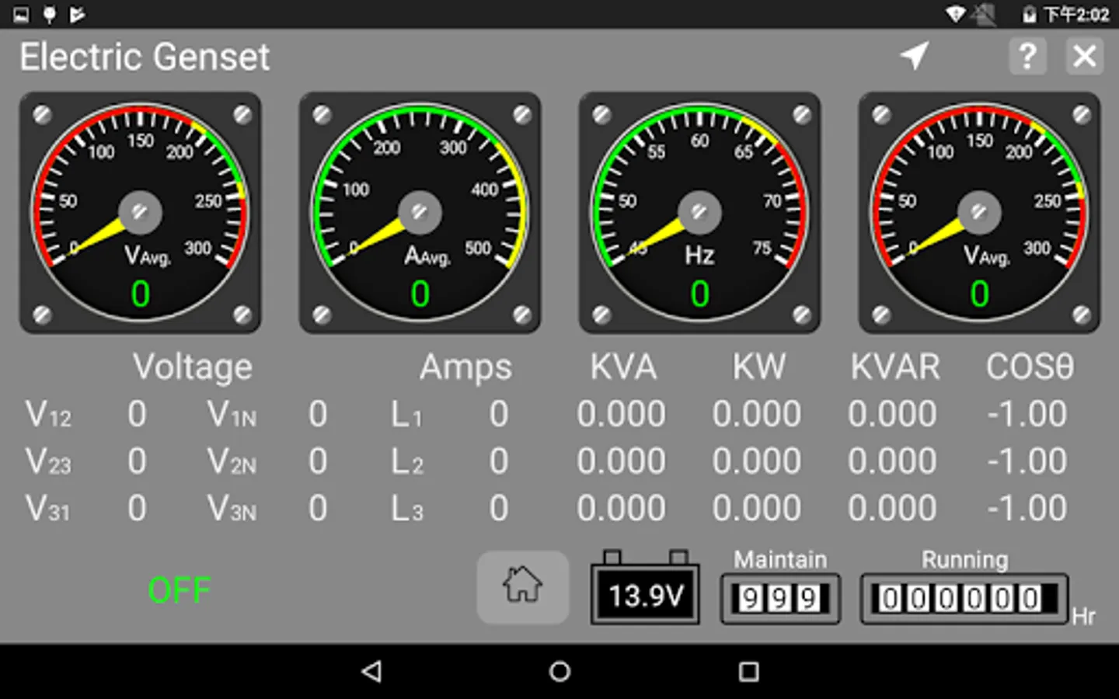Click the KW value 0.000 in L2 row
This screenshot has width=1119, height=699.
(757, 462)
